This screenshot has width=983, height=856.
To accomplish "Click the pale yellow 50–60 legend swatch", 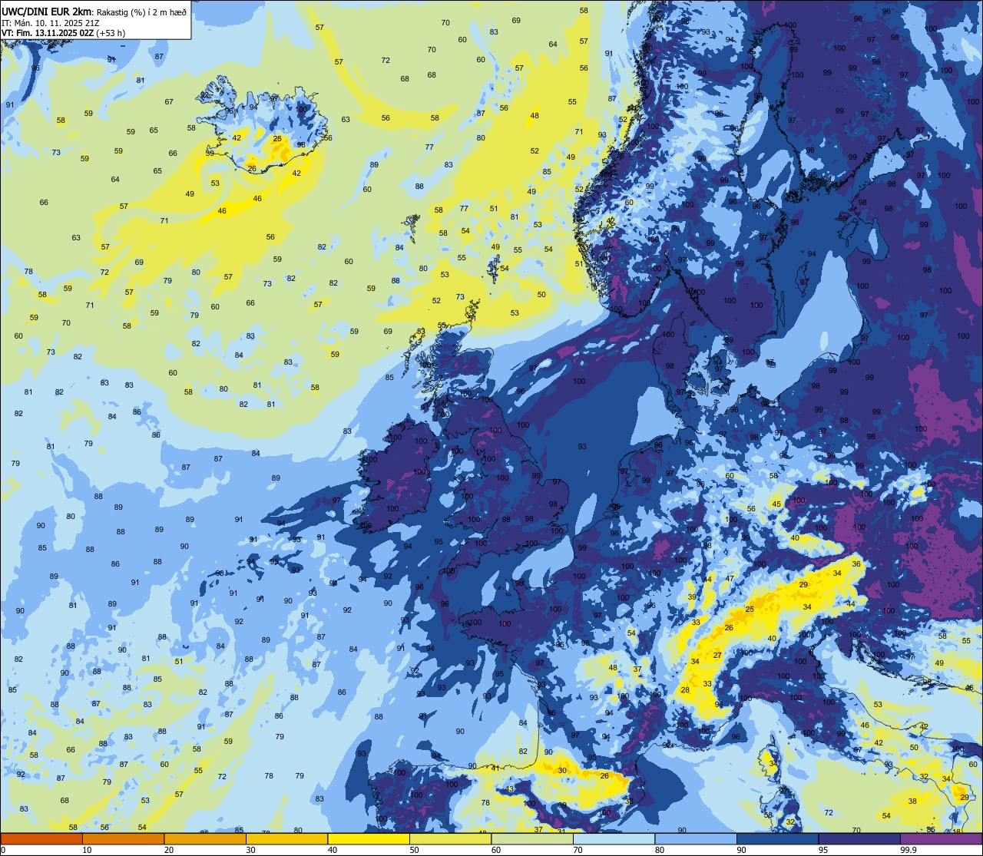I will tap(450, 838).
